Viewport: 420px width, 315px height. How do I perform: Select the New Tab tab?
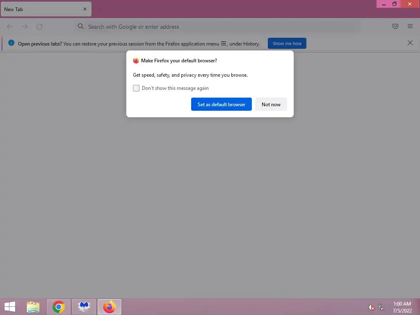tap(46, 9)
